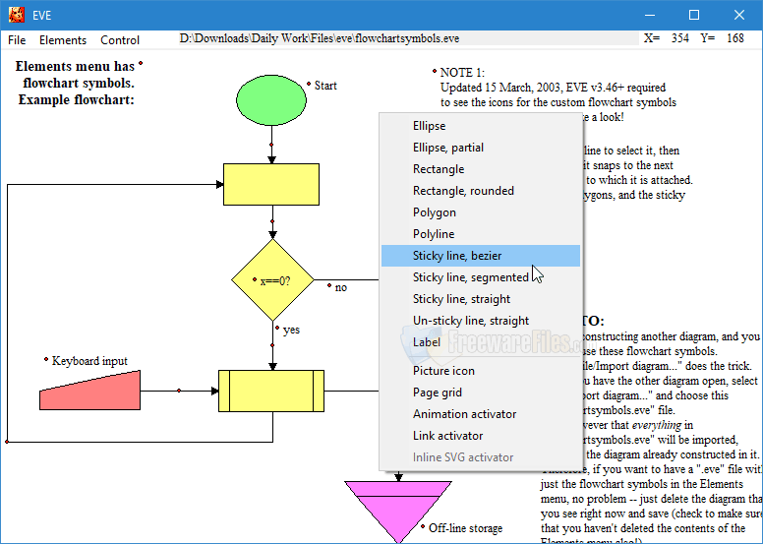Pick Polygon from the menu
This screenshot has width=763, height=544.
(x=480, y=212)
